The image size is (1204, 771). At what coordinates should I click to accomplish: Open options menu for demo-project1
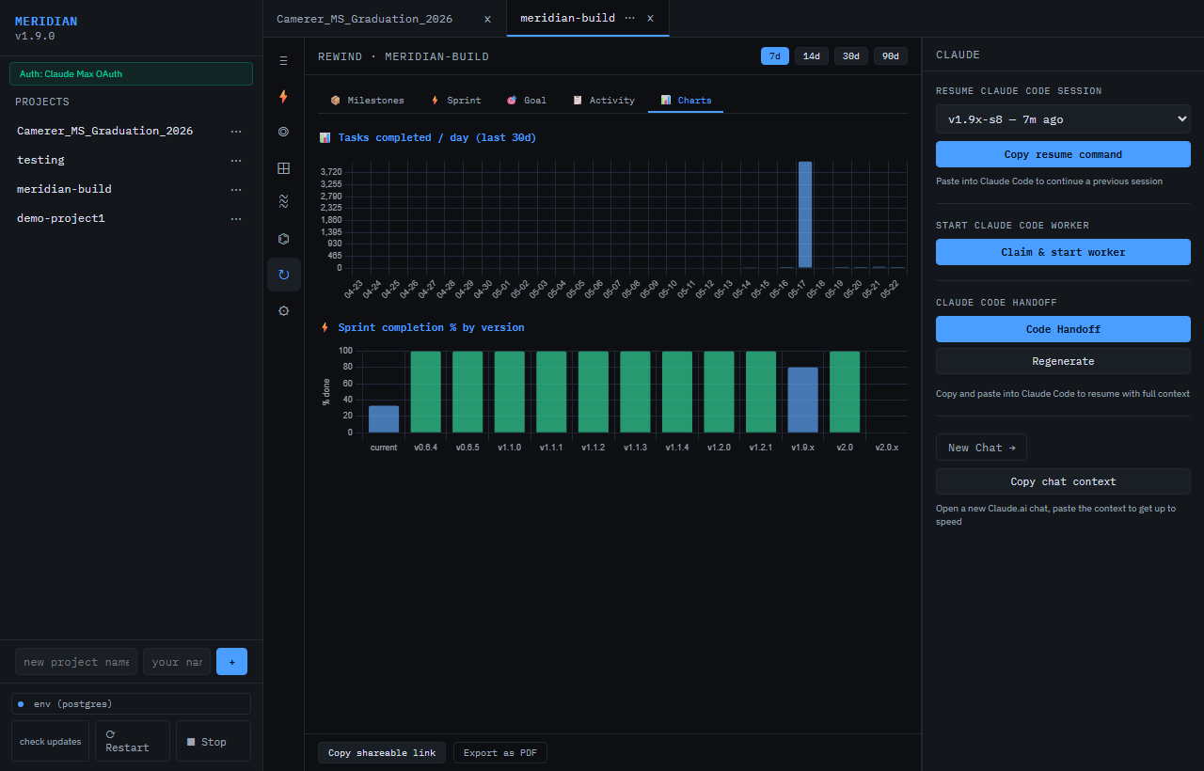pyautogui.click(x=236, y=218)
